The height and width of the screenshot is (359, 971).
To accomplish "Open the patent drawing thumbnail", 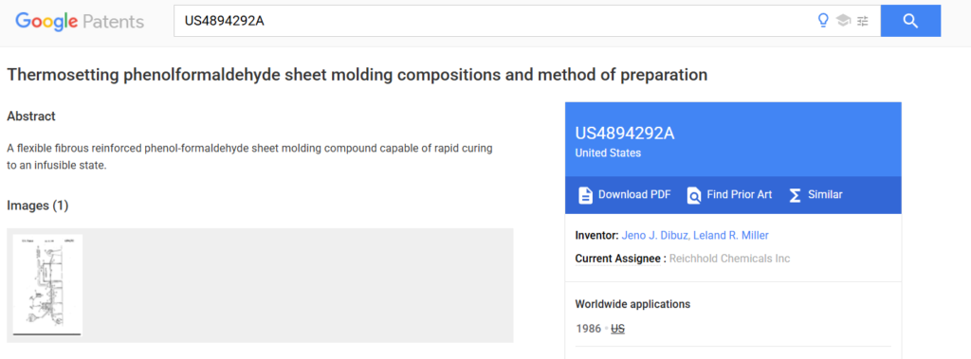I will 47,285.
